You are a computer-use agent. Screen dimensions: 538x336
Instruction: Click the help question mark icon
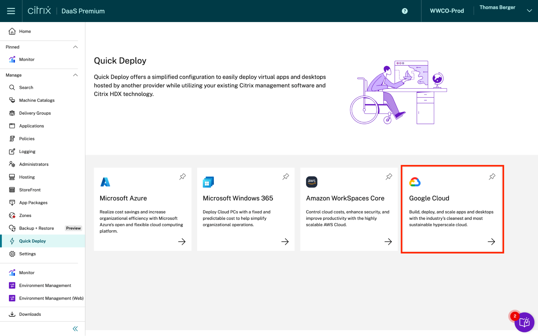point(405,11)
